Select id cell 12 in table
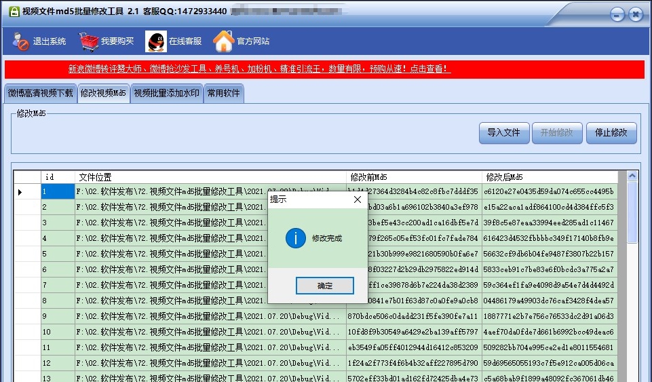The width and height of the screenshot is (652, 382). coord(58,363)
